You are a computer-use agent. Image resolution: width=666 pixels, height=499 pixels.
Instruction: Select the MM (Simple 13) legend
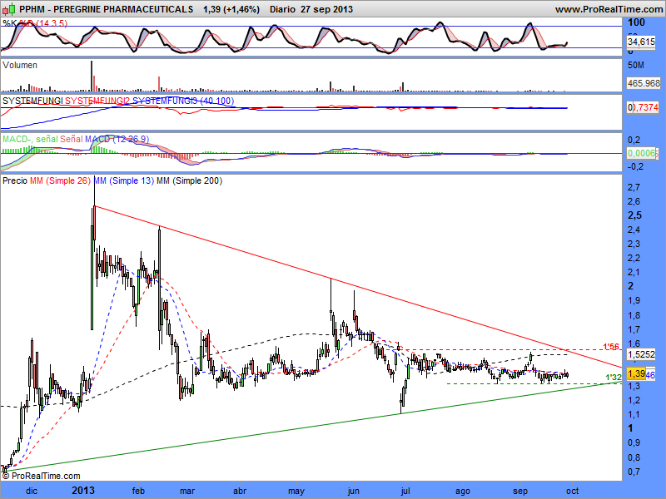pyautogui.click(x=123, y=180)
